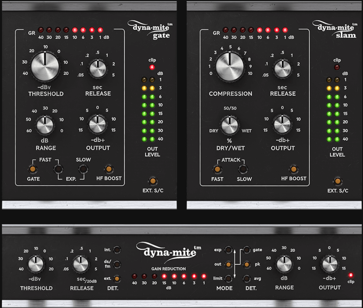This screenshot has width=363, height=308.
Task: Click the dyna-mite gate logo
Action: click(x=150, y=30)
